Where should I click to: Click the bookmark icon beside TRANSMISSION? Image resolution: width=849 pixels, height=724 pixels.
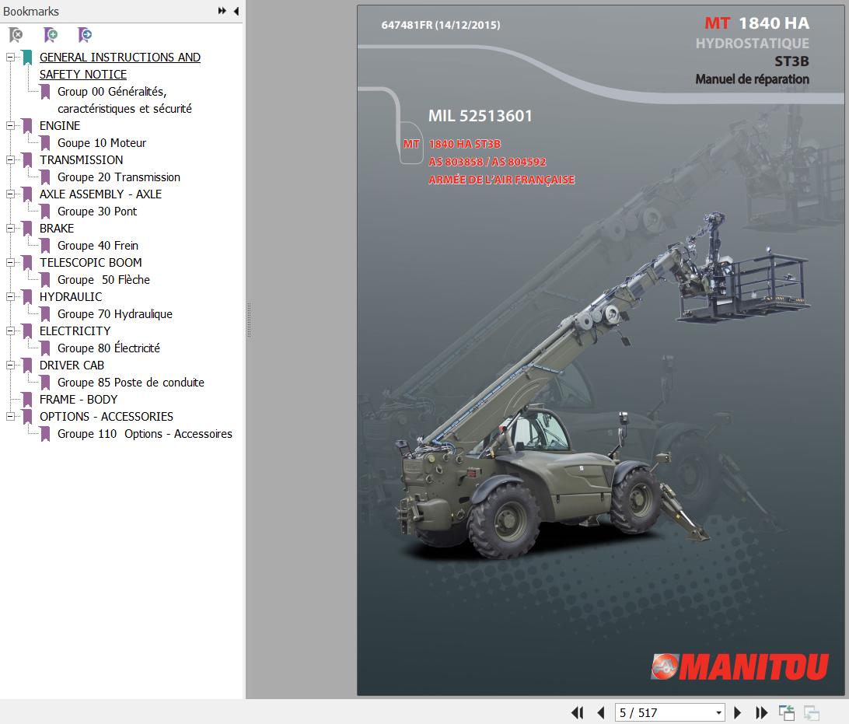tap(27, 159)
